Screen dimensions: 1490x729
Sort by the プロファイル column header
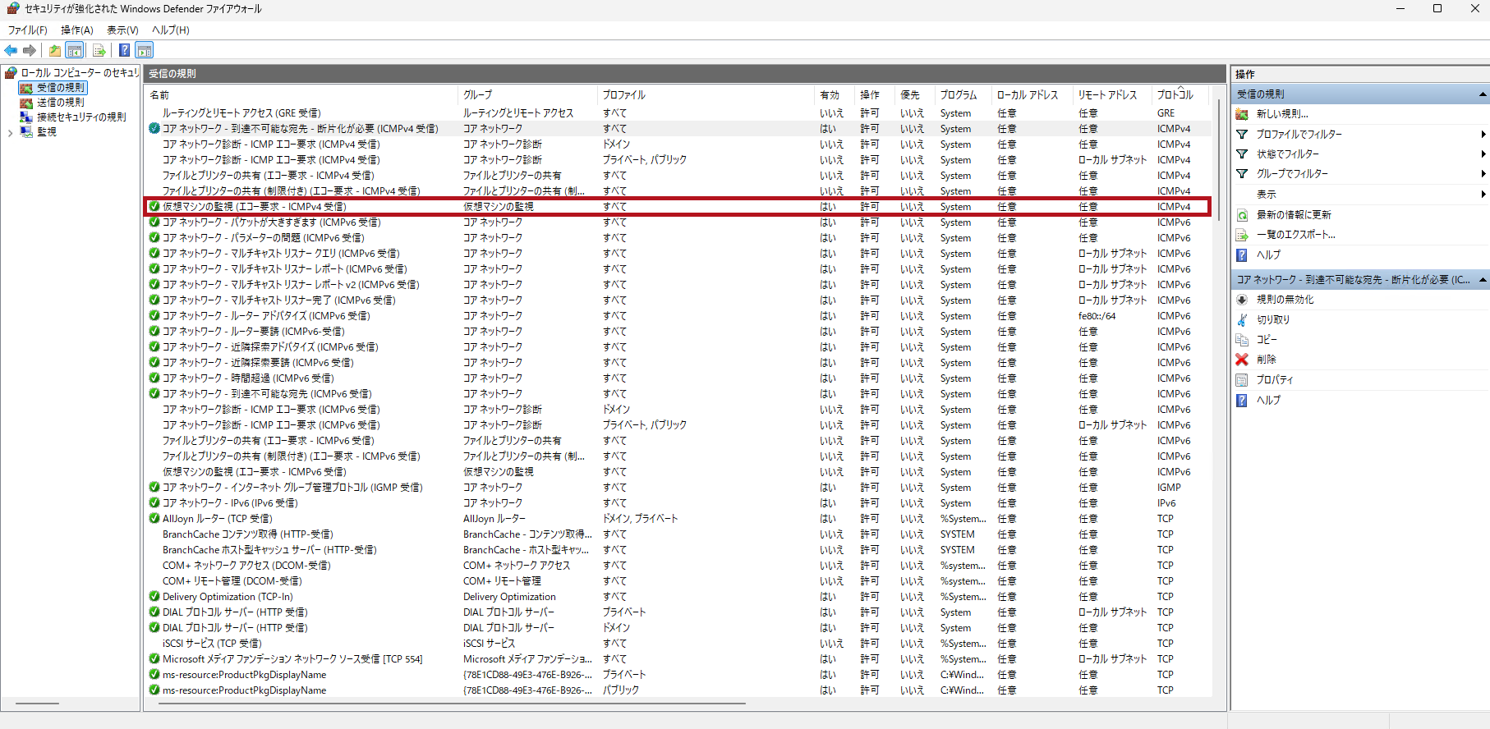706,95
